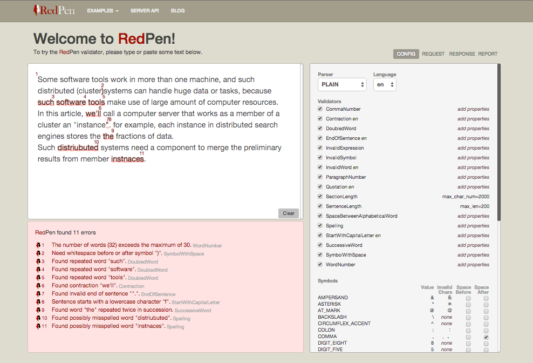Click Spelling error 10 marker icon
The width and height of the screenshot is (533, 363).
[38, 318]
